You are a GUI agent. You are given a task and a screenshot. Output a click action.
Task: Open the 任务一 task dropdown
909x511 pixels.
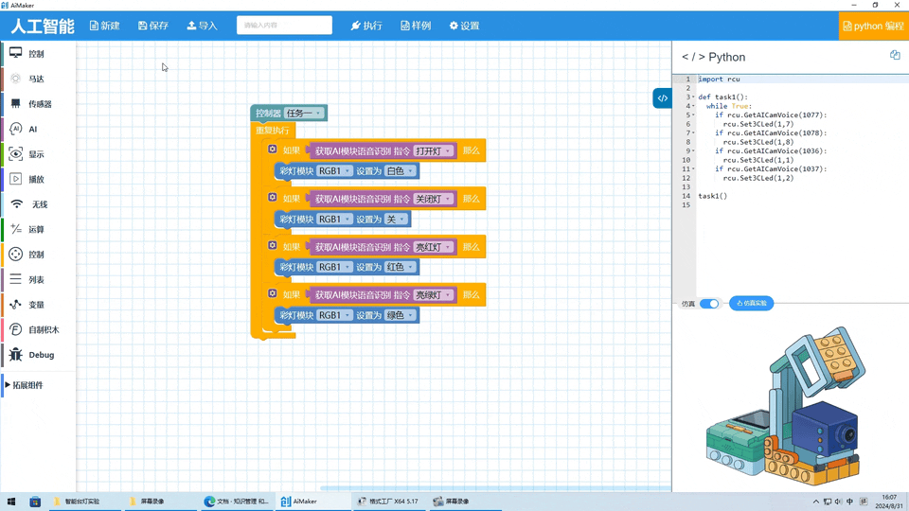(x=304, y=114)
